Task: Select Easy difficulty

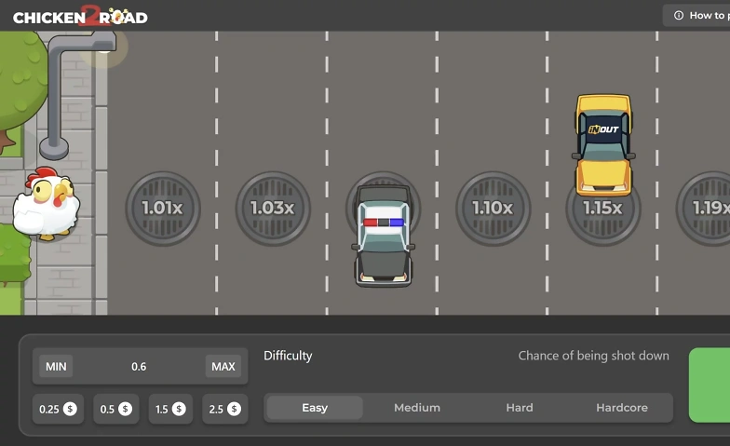Action: pos(315,408)
